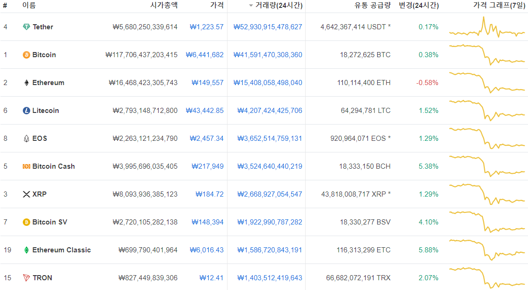The width and height of the screenshot is (528, 290).
Task: Open the Tether coin name link
Action: 43,27
